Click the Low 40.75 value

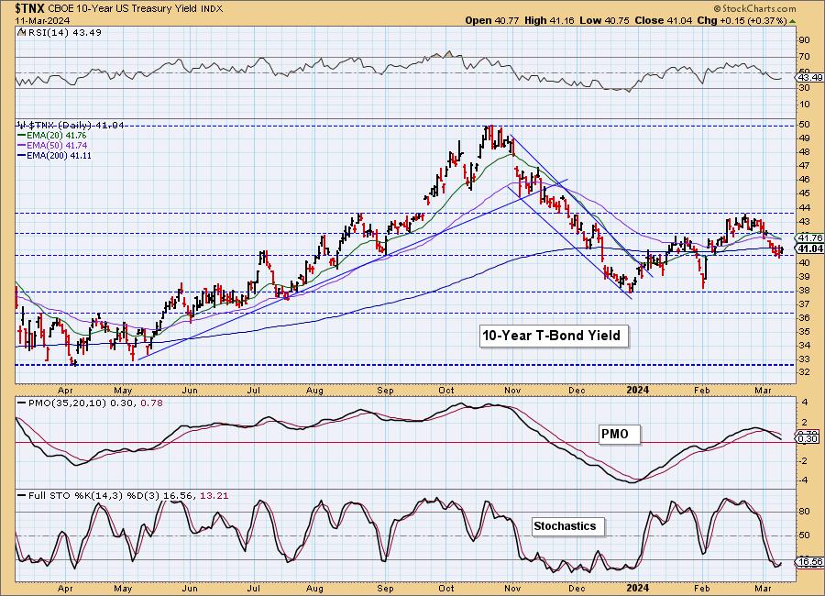point(604,20)
